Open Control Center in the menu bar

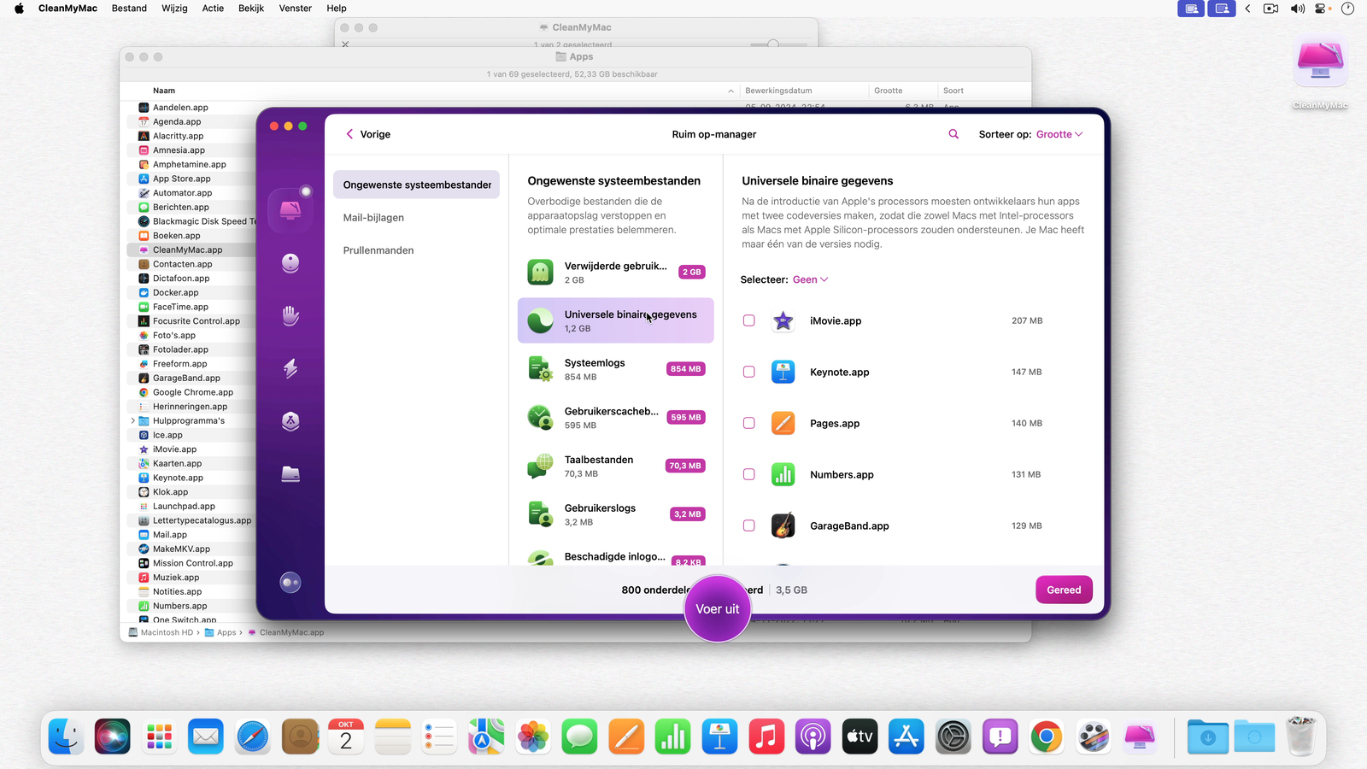point(1323,9)
